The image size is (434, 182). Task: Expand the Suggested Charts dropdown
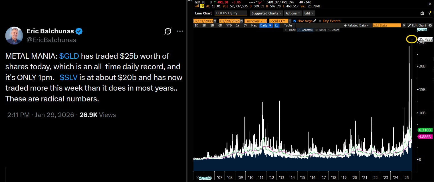(x=267, y=13)
